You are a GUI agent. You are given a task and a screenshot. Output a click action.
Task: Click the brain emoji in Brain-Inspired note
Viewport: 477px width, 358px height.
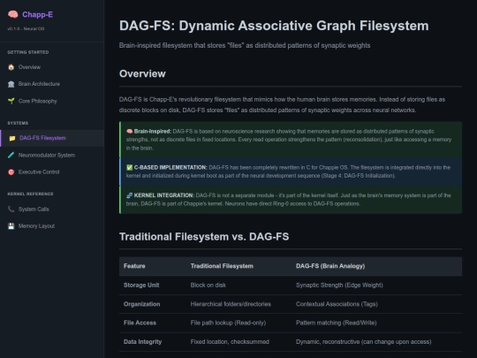coord(129,132)
